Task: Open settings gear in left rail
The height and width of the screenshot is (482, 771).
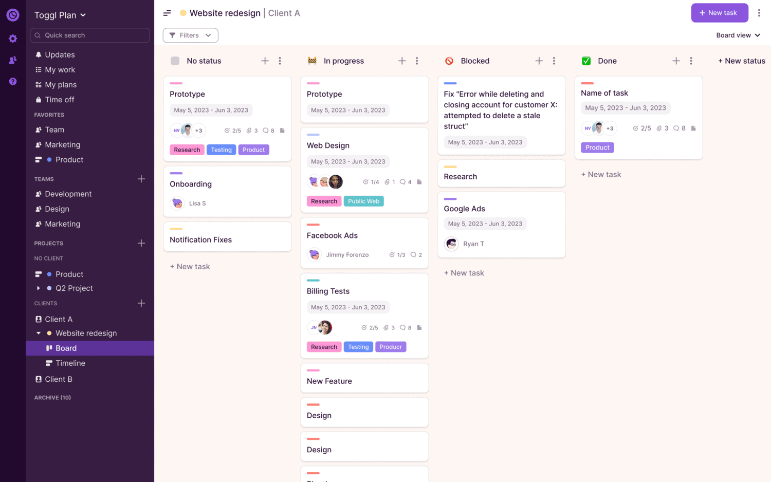Action: click(x=13, y=39)
